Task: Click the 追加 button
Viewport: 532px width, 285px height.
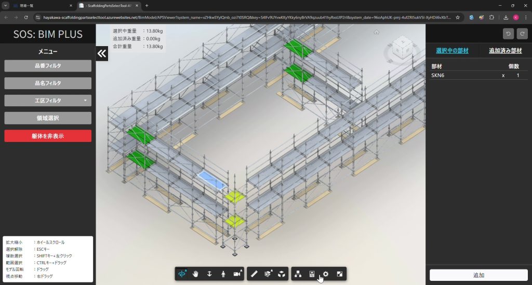Action: click(478, 275)
